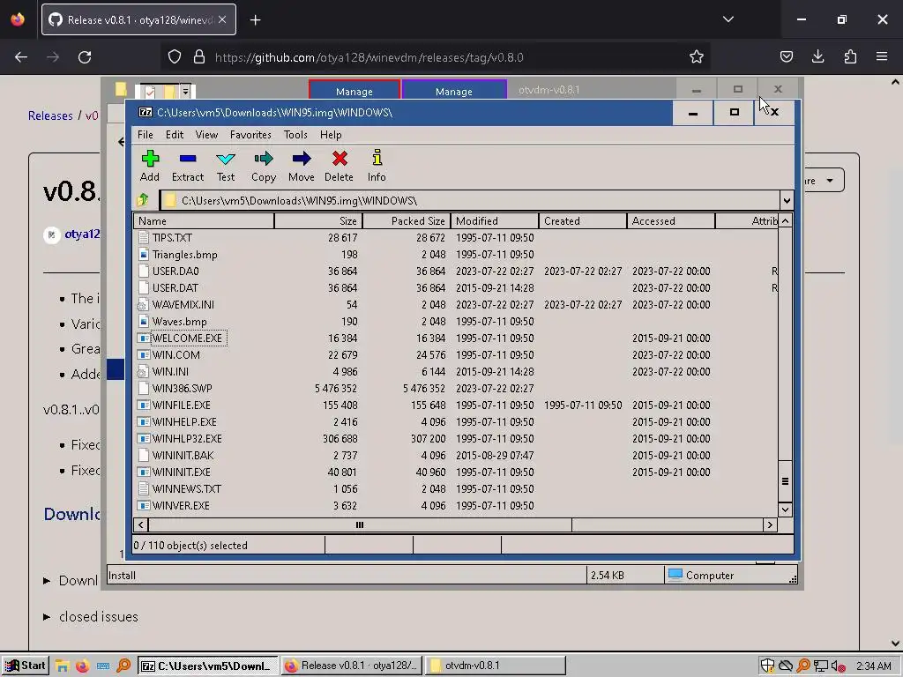This screenshot has width=903, height=677.
Task: Open the Favorites menu
Action: 250,135
